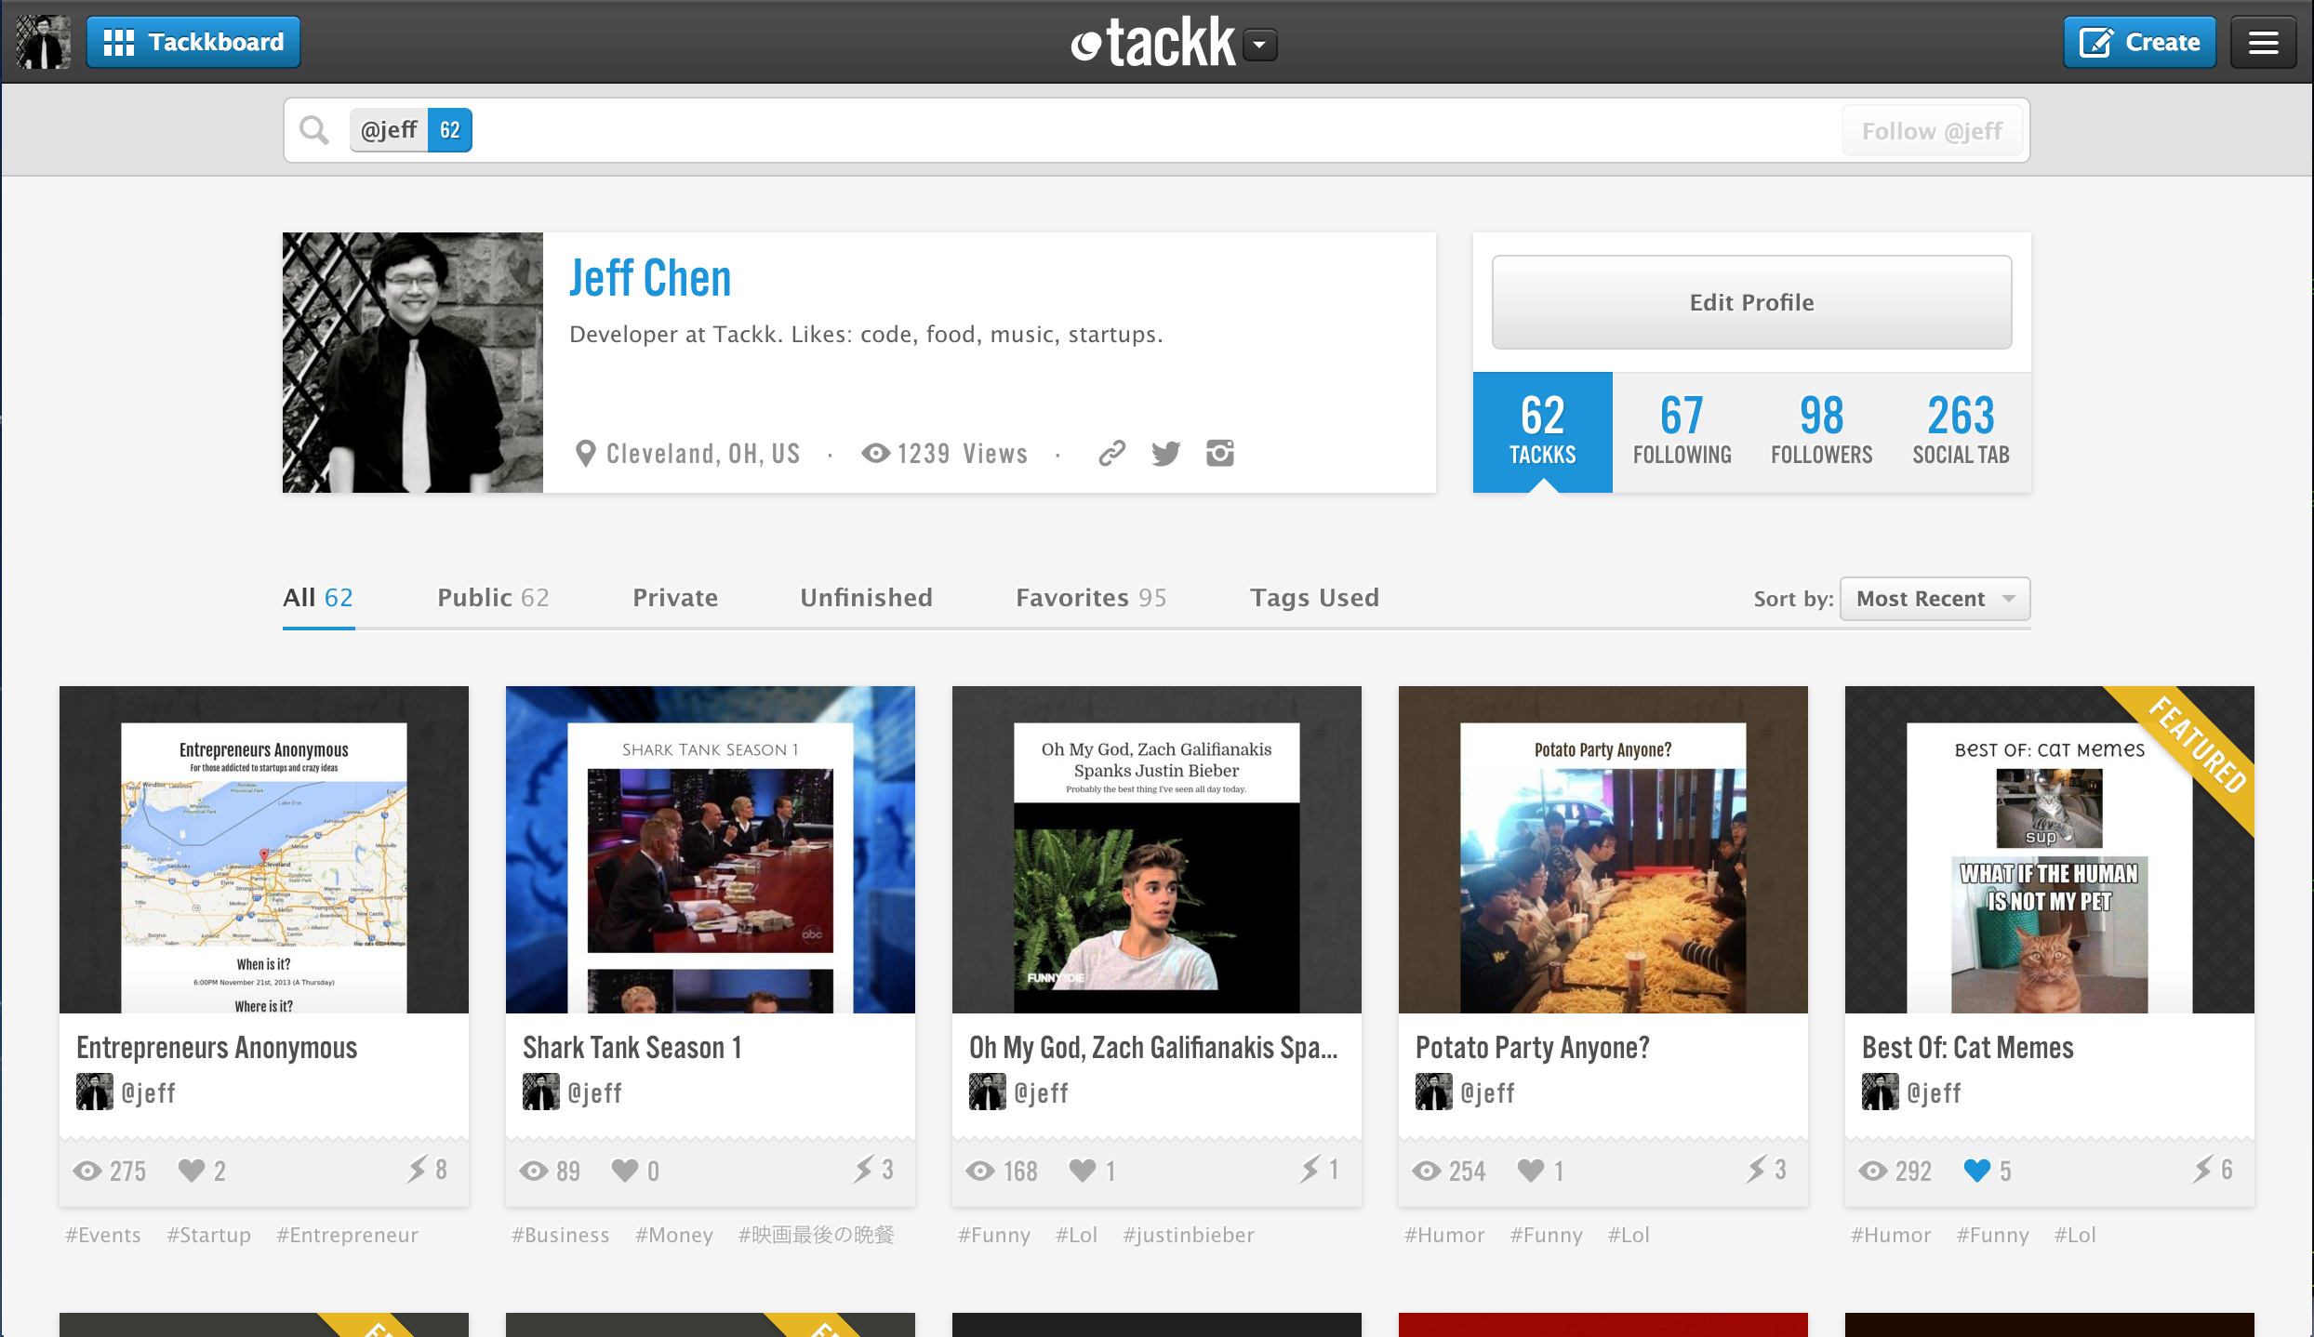Click Shark Tank Season 1 title text

pos(632,1048)
